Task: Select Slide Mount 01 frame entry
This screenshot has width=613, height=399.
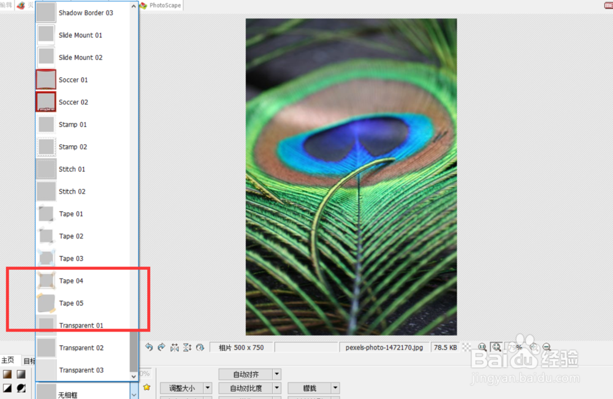Action: point(83,35)
